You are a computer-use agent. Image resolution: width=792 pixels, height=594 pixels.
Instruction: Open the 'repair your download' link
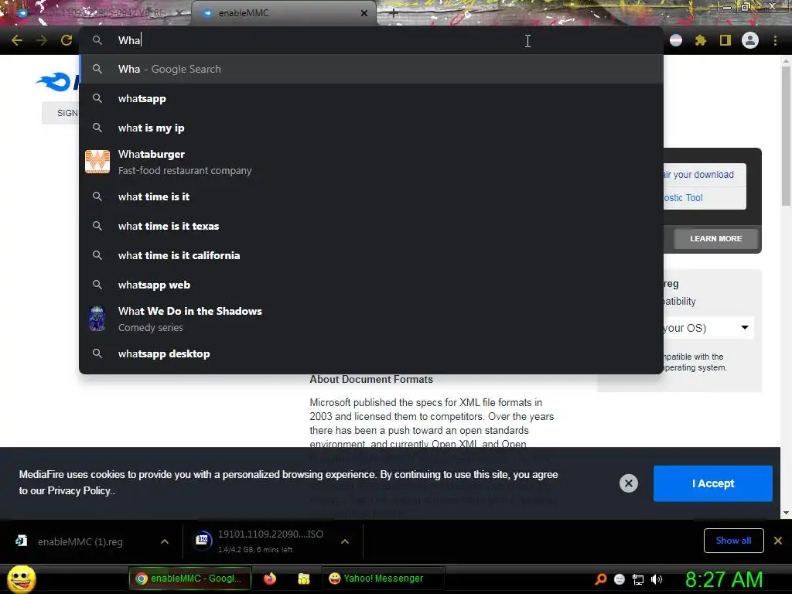(x=698, y=174)
